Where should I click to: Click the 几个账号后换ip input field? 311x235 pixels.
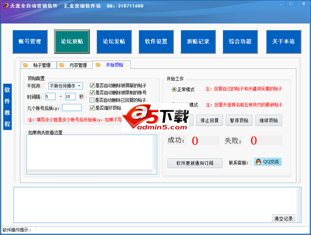click(x=72, y=108)
